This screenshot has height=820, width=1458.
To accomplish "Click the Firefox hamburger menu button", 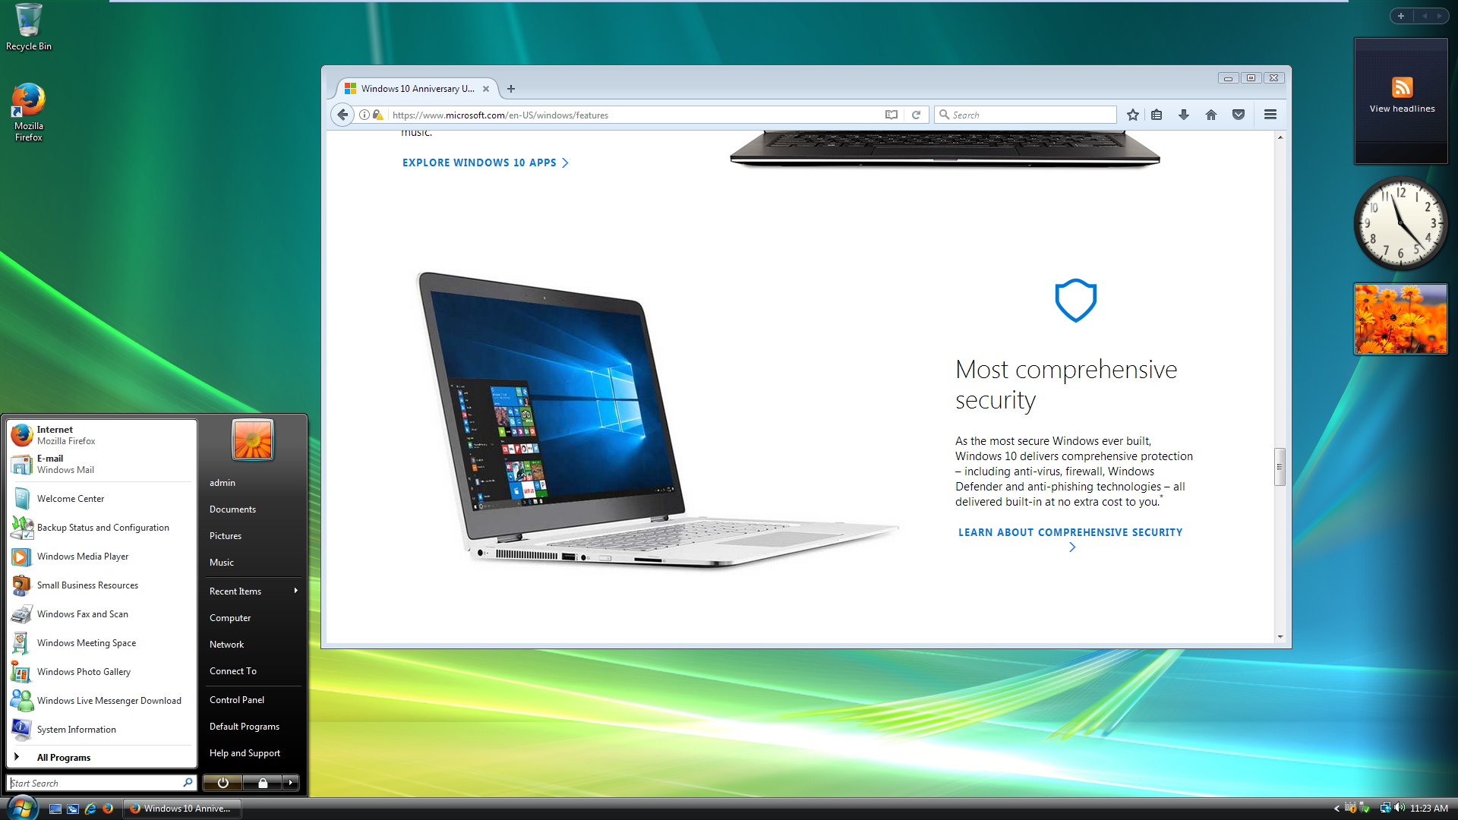I will click(x=1270, y=114).
